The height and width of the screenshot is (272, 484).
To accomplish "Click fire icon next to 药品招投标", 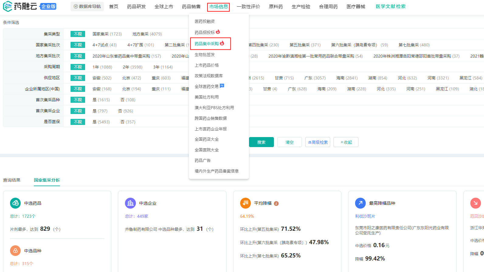I will pyautogui.click(x=218, y=32).
